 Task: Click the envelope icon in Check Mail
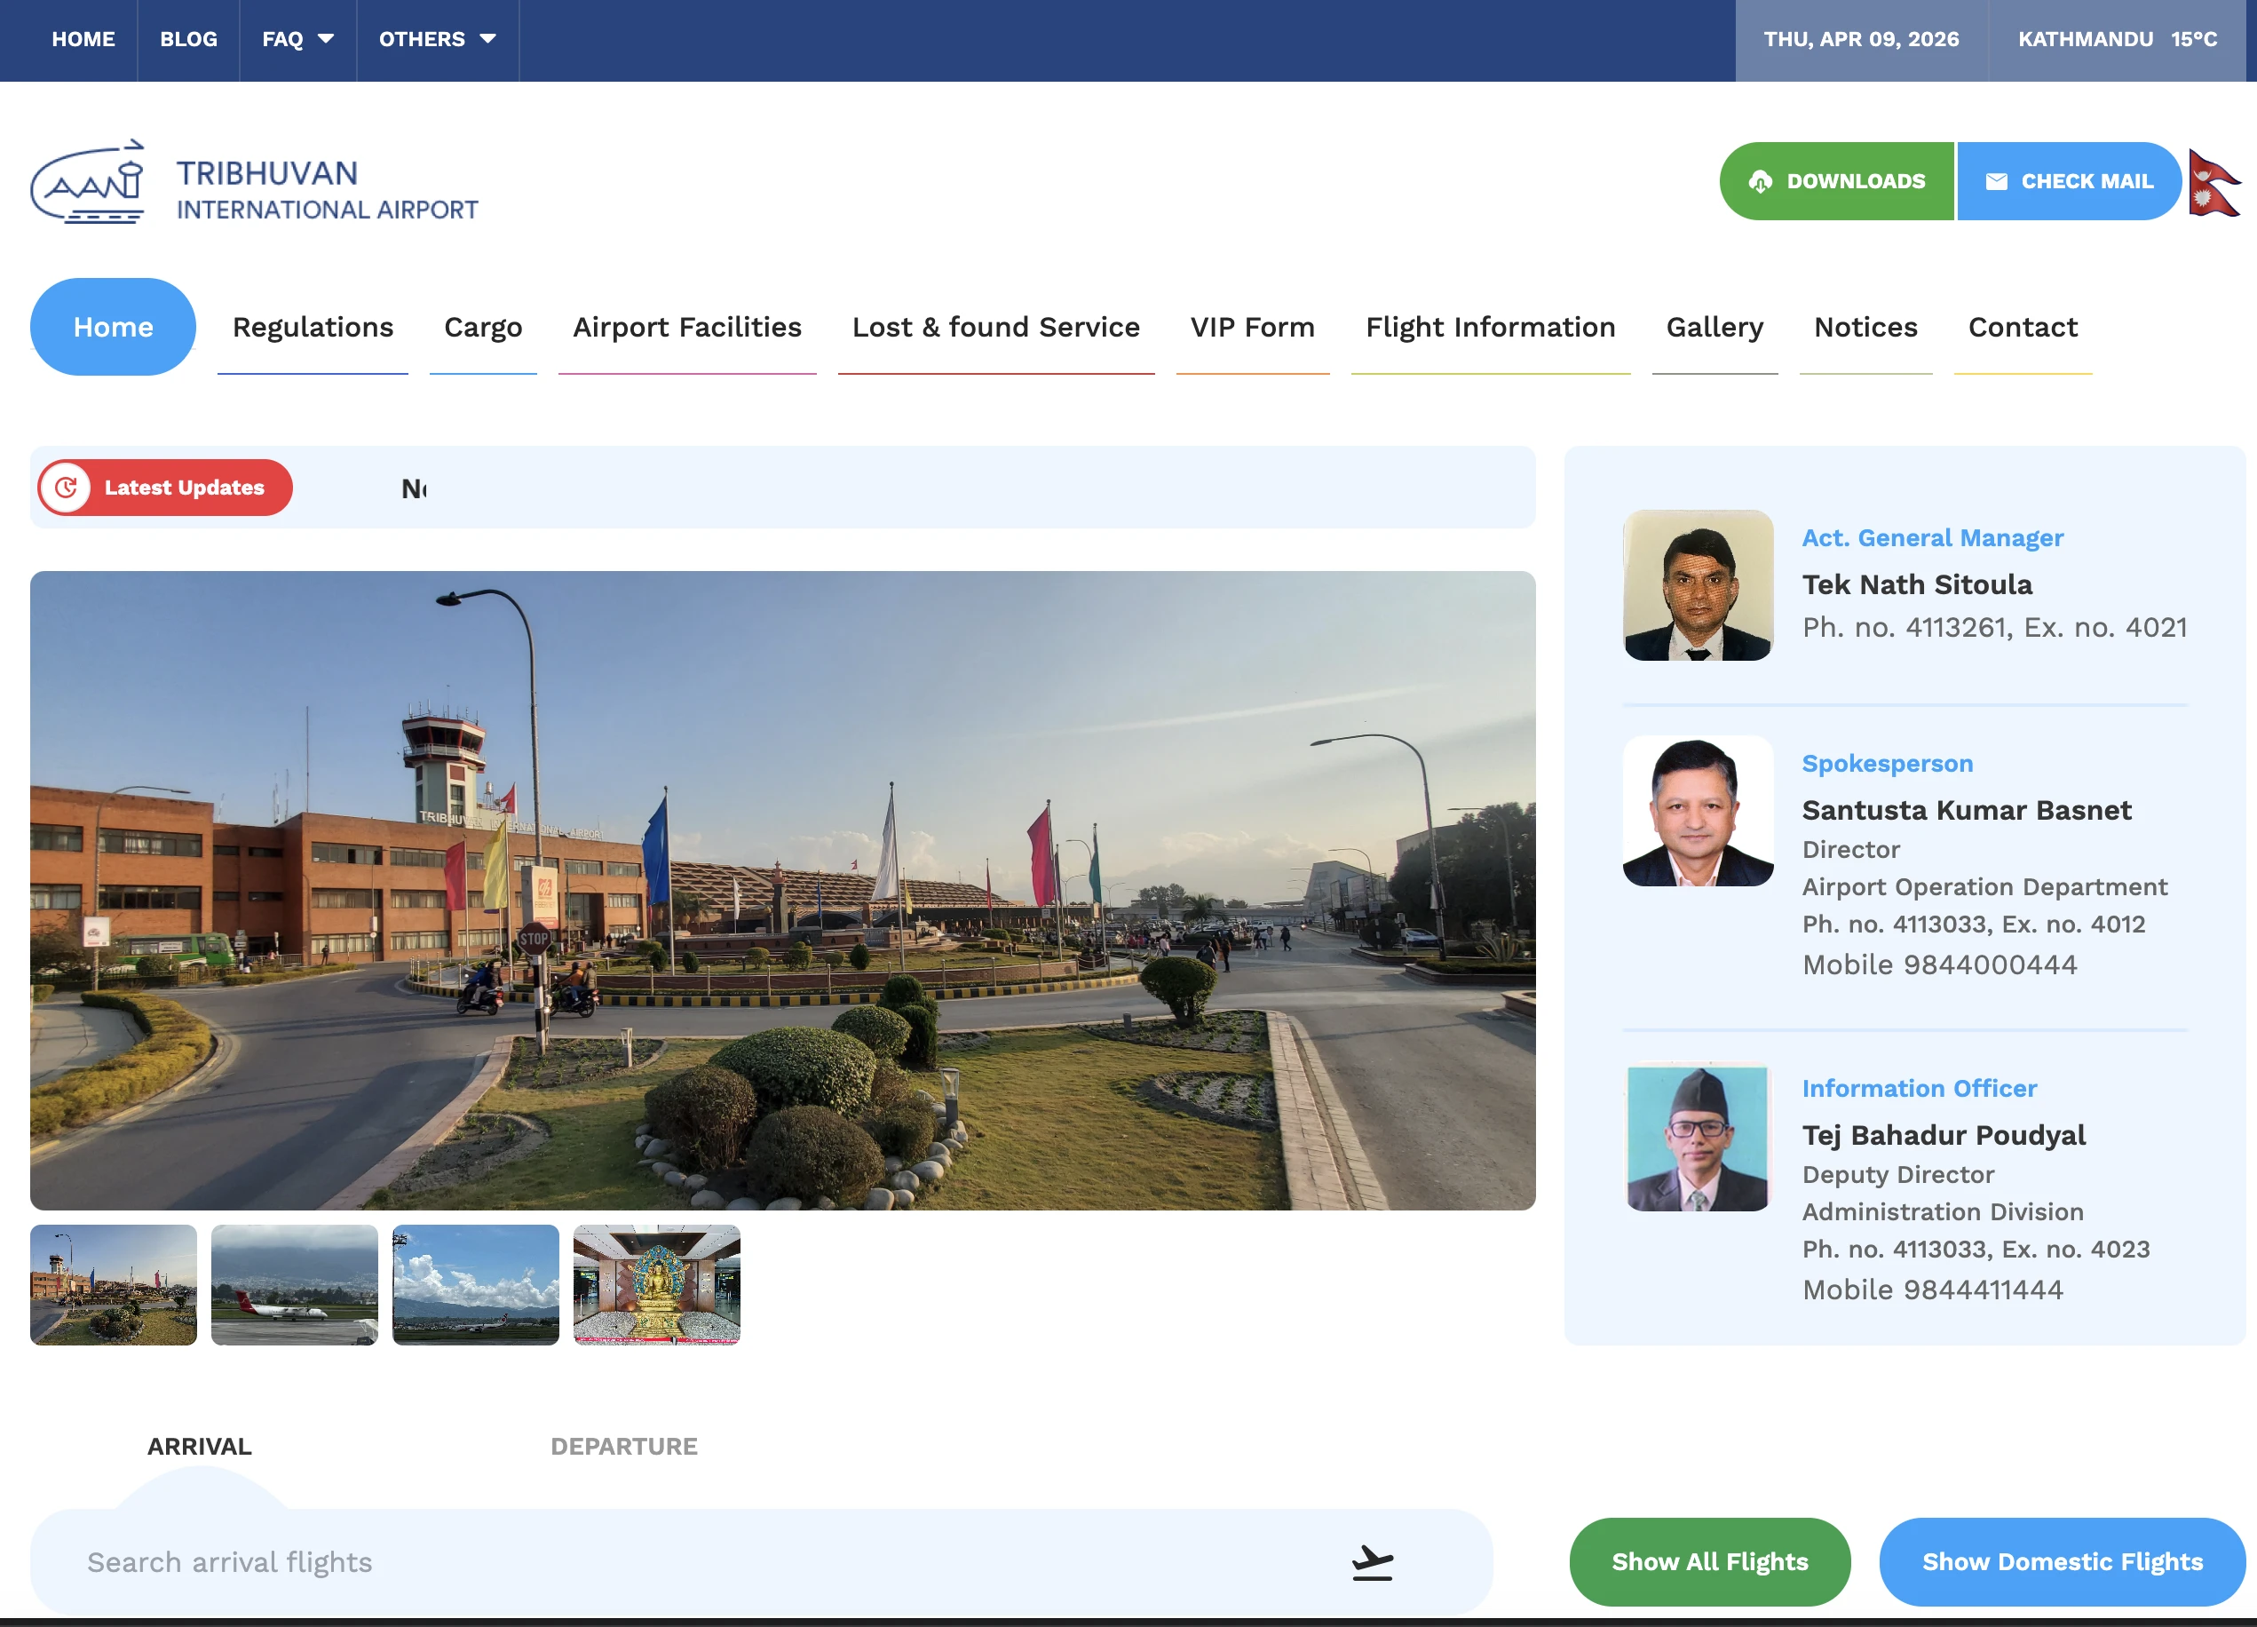1995,182
